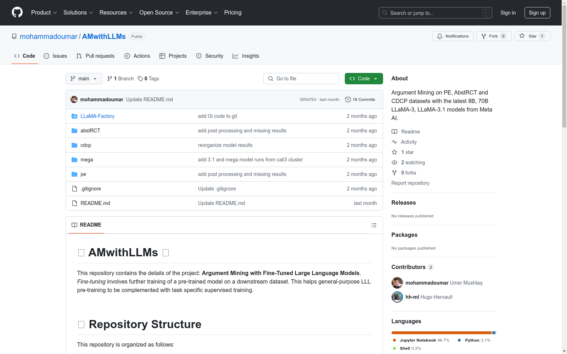
Task: Expand the Solutions menu
Action: [78, 13]
